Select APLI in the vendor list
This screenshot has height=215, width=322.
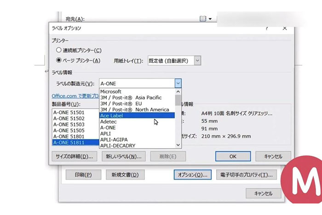point(137,134)
